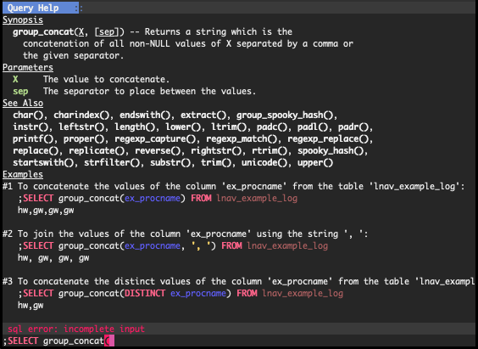Open the length() function reference
478x349 pixels.
tap(135, 127)
